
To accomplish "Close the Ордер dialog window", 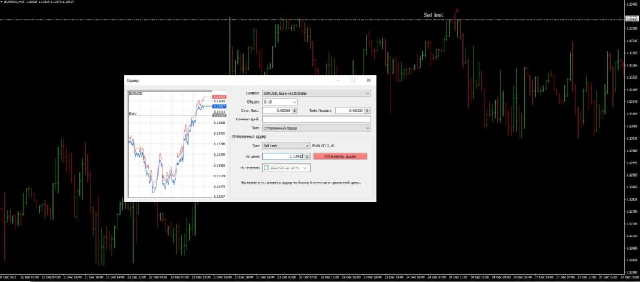I will tap(369, 80).
